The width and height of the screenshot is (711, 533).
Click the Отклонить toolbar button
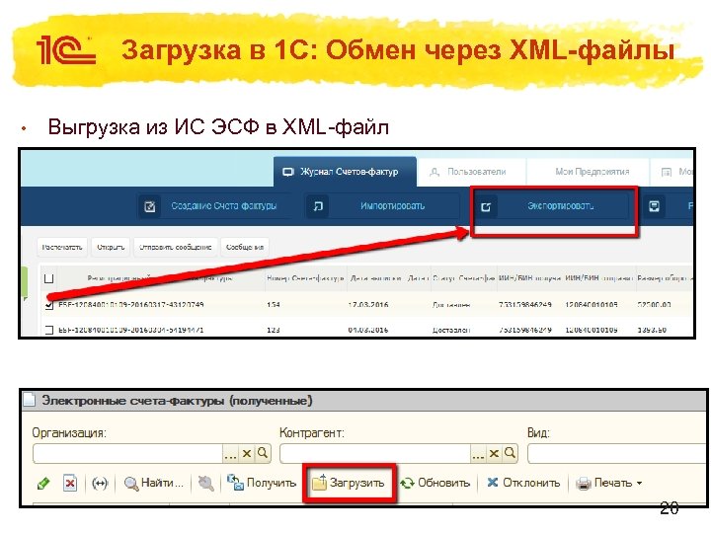523,483
